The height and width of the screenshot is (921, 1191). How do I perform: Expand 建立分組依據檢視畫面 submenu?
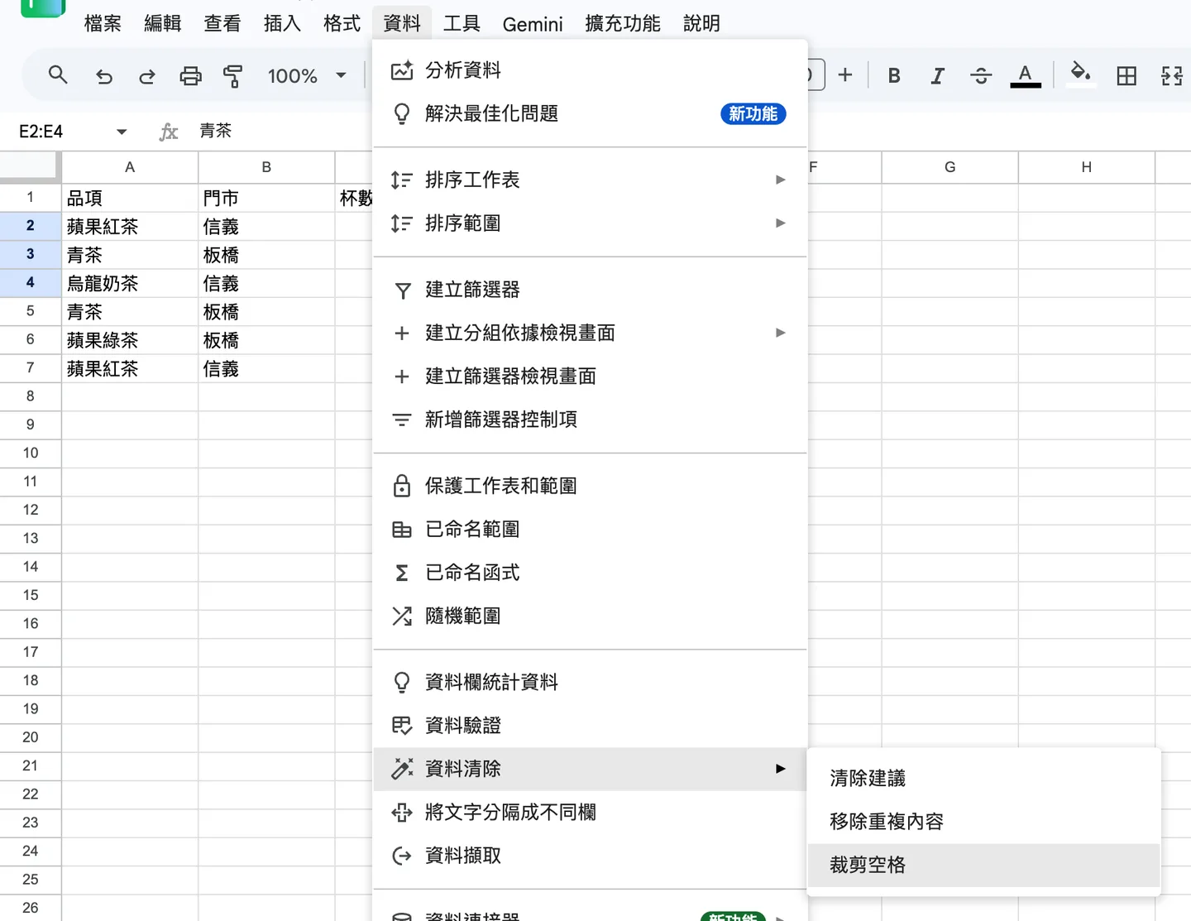click(x=780, y=333)
